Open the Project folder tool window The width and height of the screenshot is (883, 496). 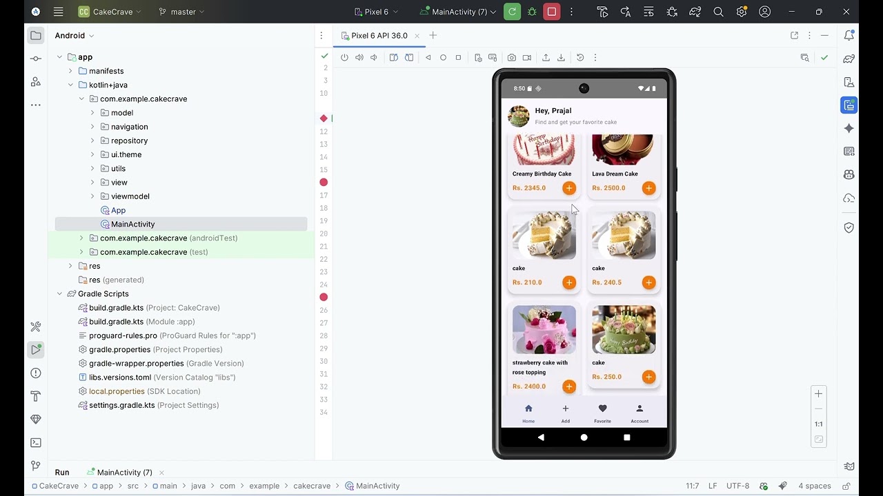[36, 35]
